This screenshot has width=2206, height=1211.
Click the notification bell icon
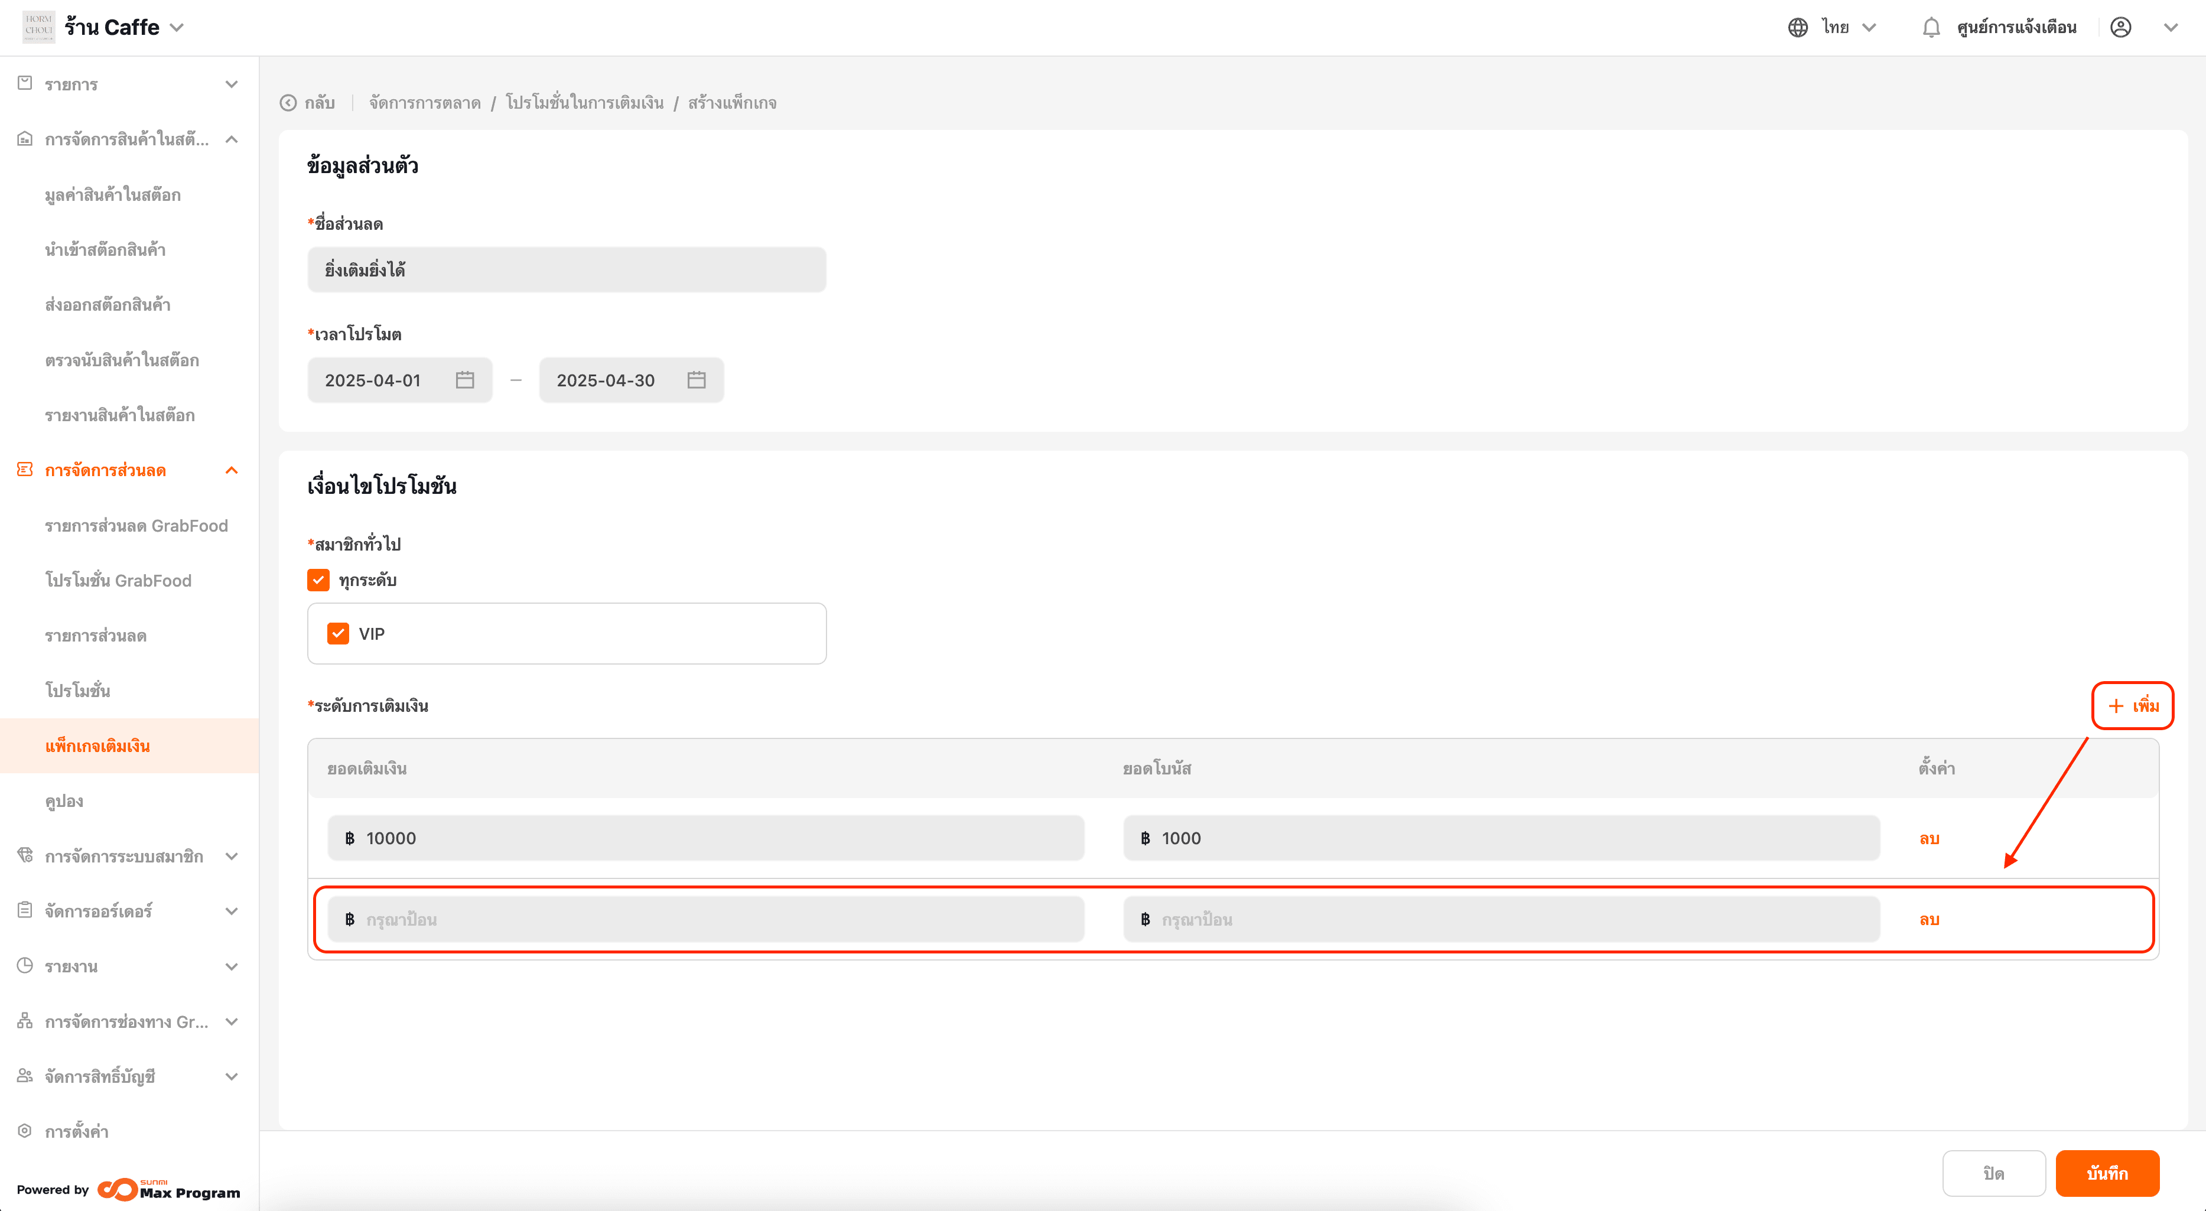click(1930, 27)
